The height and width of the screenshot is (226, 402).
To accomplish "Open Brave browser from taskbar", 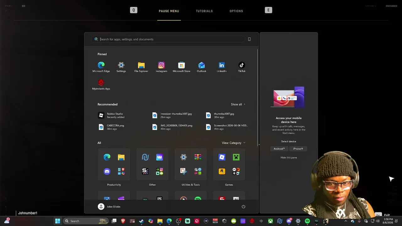I will pyautogui.click(x=123, y=221).
